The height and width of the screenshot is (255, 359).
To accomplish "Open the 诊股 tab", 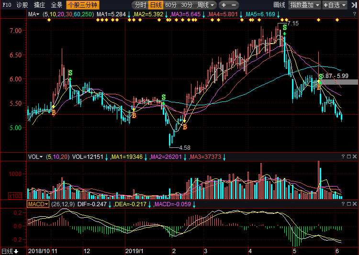I will click(22, 5).
